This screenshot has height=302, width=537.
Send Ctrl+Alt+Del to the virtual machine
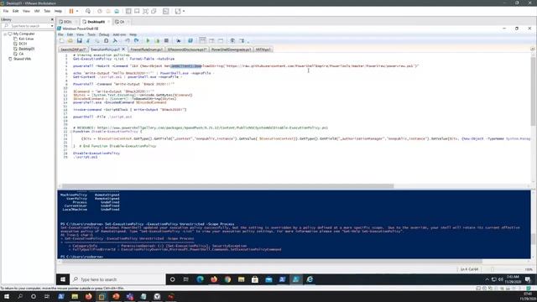tap(88, 11)
